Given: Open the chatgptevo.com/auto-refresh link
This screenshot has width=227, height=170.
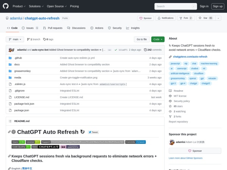Looking at the screenshot, I should tap(190, 57).
